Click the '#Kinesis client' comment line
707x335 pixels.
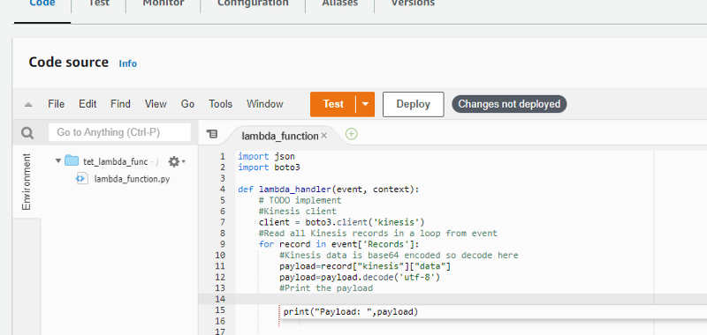click(297, 212)
